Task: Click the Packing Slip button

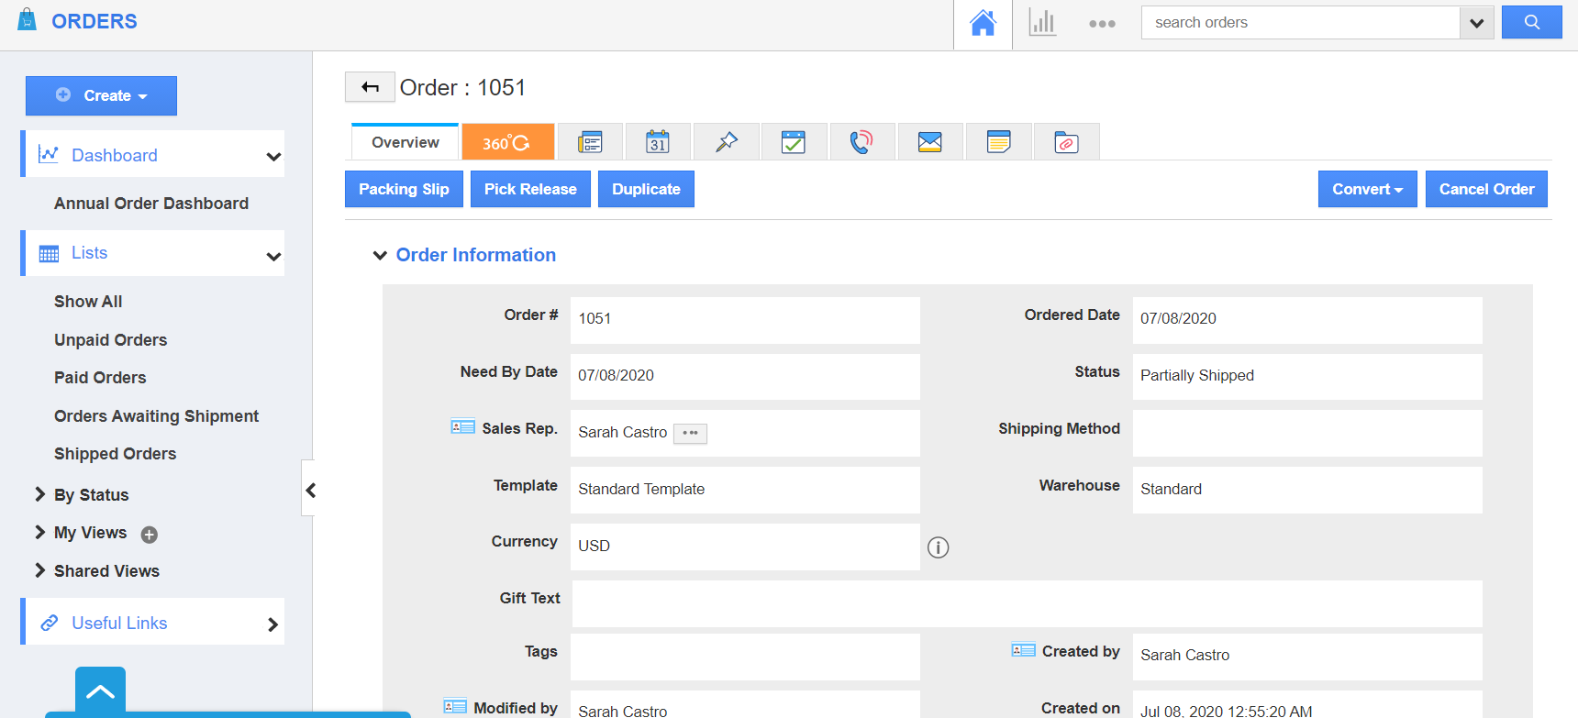Action: pos(404,189)
